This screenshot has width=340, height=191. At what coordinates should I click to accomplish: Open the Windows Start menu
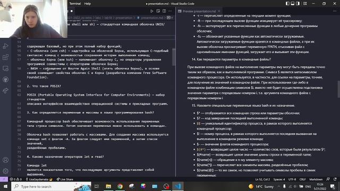click(x=5, y=186)
